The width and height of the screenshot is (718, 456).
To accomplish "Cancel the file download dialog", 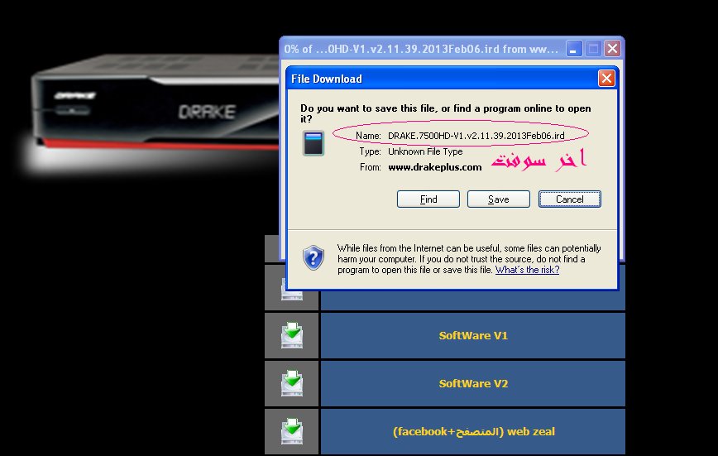I will pyautogui.click(x=570, y=199).
